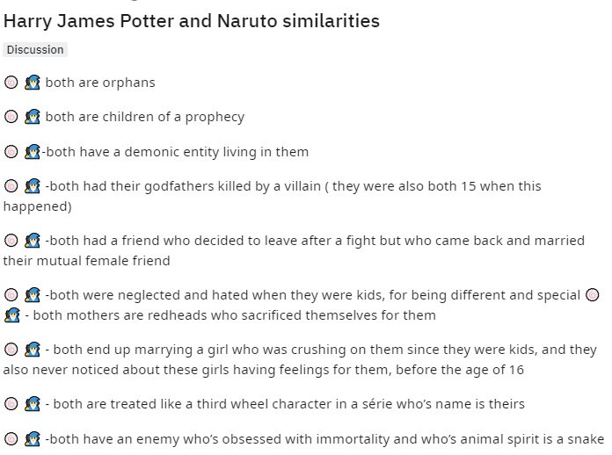This screenshot has width=612, height=455.
Task: Click the blue-haired character emoji beside "both are orphans"
Action: coord(33,83)
